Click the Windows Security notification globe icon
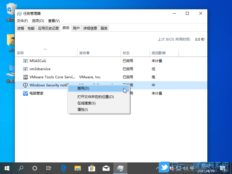The height and width of the screenshot is (174, 232). [x=25, y=85]
